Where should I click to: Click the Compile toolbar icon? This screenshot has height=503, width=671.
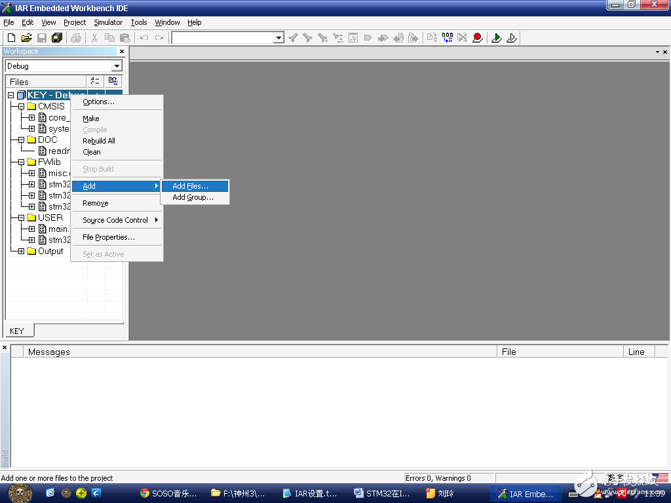[432, 38]
